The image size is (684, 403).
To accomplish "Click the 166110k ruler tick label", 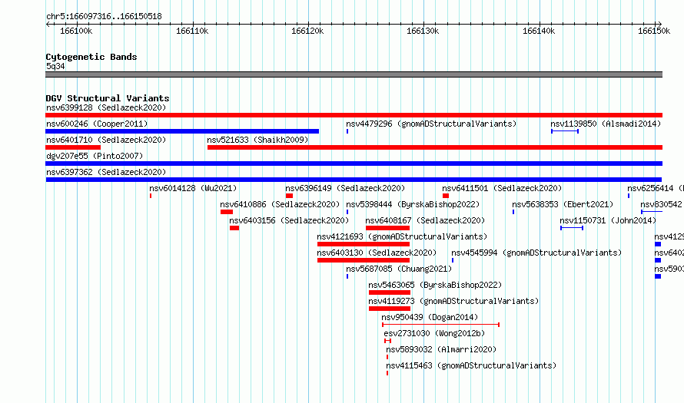I will coord(192,31).
